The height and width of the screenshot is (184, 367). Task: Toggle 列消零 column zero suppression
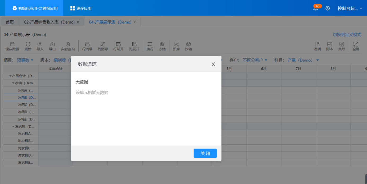tap(103, 44)
